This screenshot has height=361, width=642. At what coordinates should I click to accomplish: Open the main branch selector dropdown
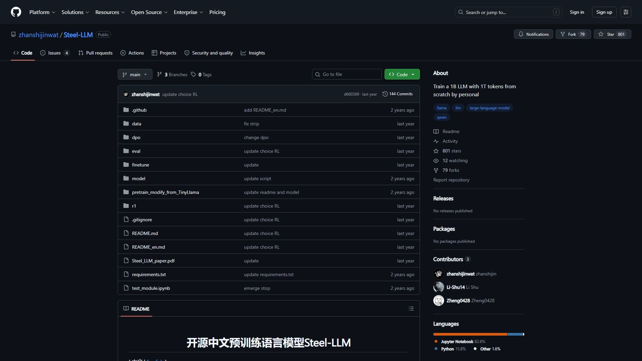click(x=135, y=74)
